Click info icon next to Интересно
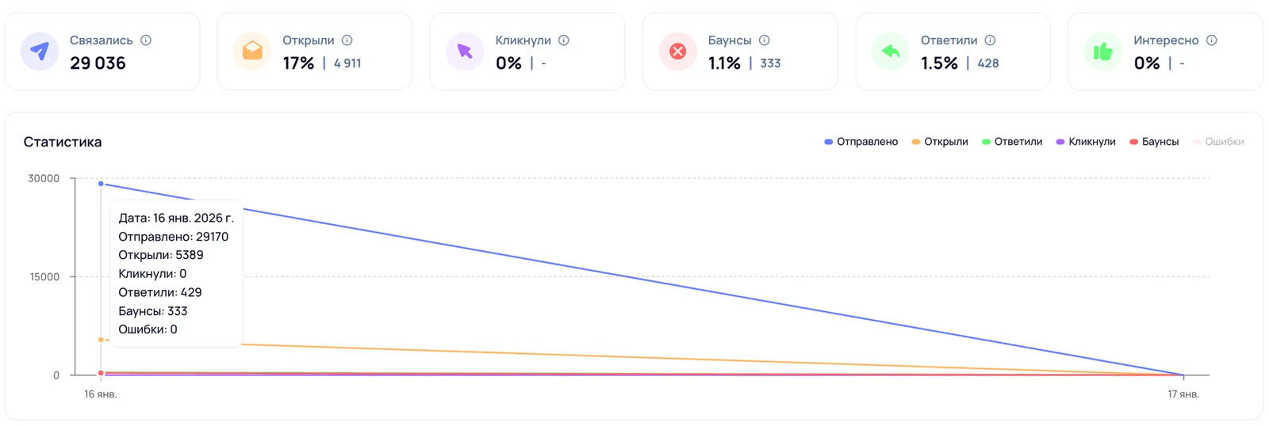Viewport: 1269px width, 426px height. point(1212,40)
